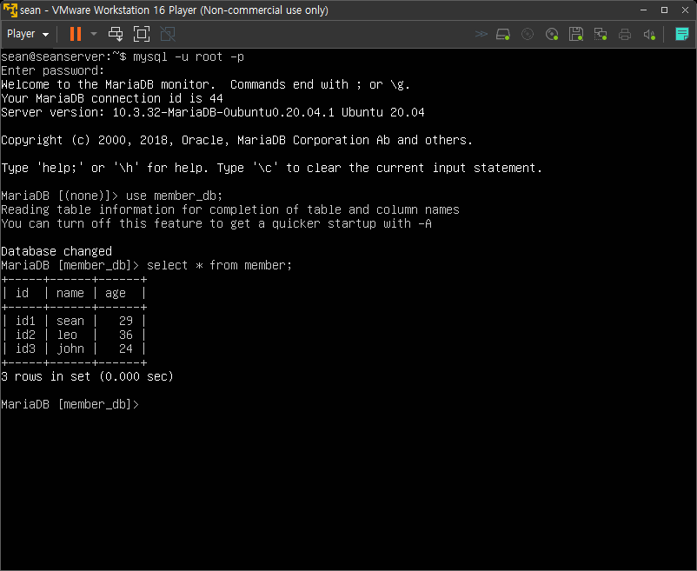The height and width of the screenshot is (571, 697).
Task: Open the Player menu dropdown
Action: (28, 34)
